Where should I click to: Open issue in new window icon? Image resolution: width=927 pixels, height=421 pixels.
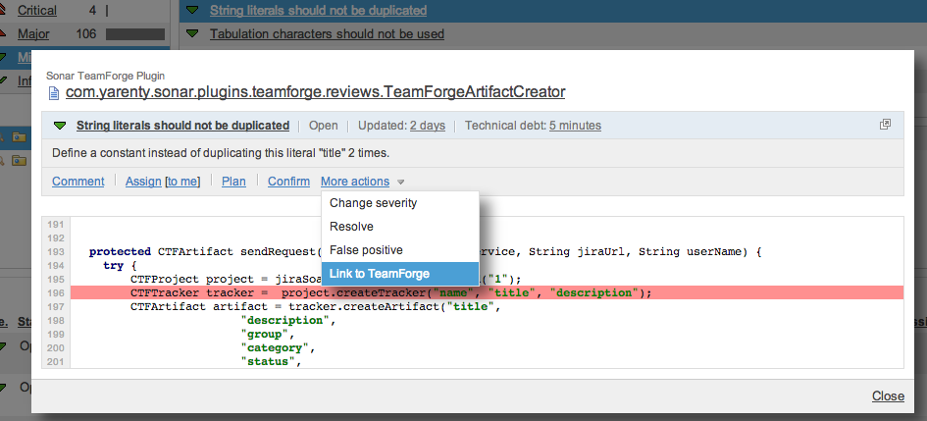click(885, 125)
